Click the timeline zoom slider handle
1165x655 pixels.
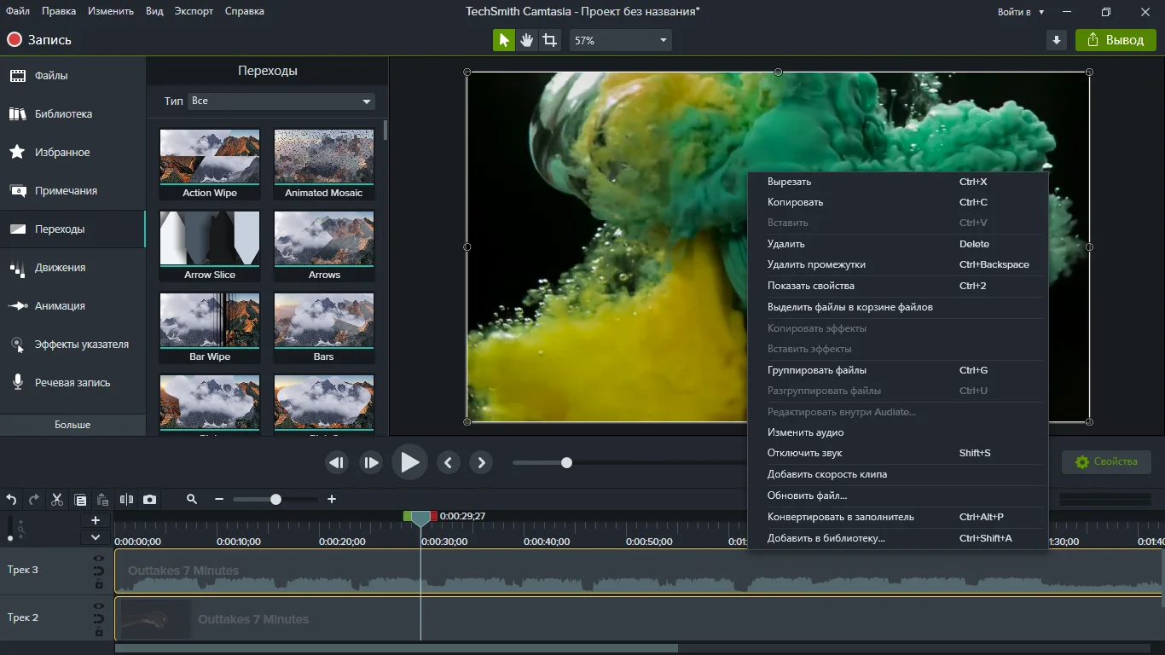275,499
